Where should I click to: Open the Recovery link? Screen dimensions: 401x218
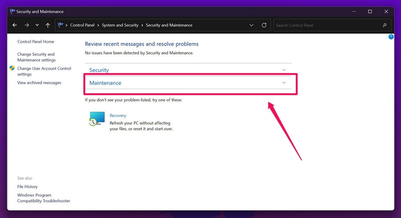coord(118,116)
